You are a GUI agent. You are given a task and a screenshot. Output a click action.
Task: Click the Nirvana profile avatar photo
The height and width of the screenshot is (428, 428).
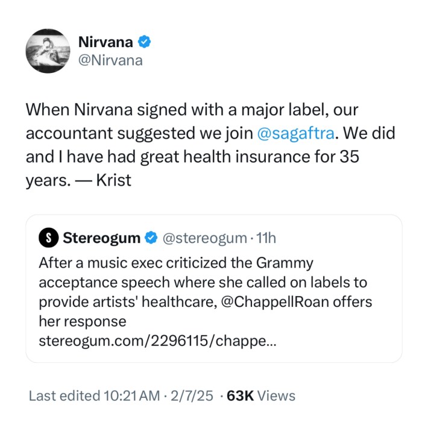[x=48, y=51]
